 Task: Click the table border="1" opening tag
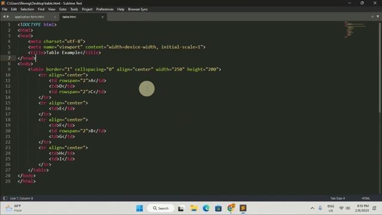tap(125, 69)
